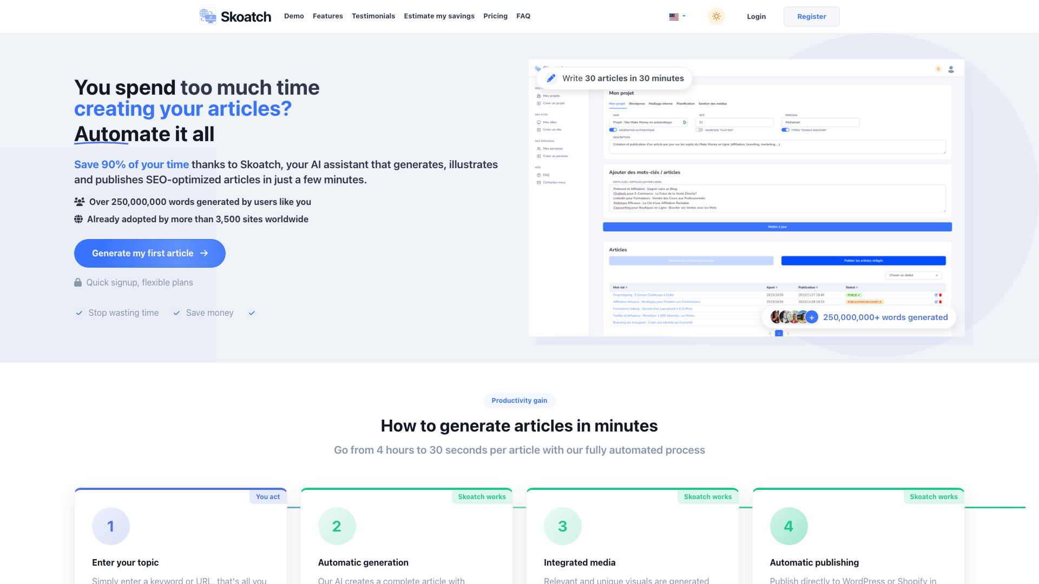
Task: Click the Mes projets sidebar icon in the demo
Action: coord(538,96)
